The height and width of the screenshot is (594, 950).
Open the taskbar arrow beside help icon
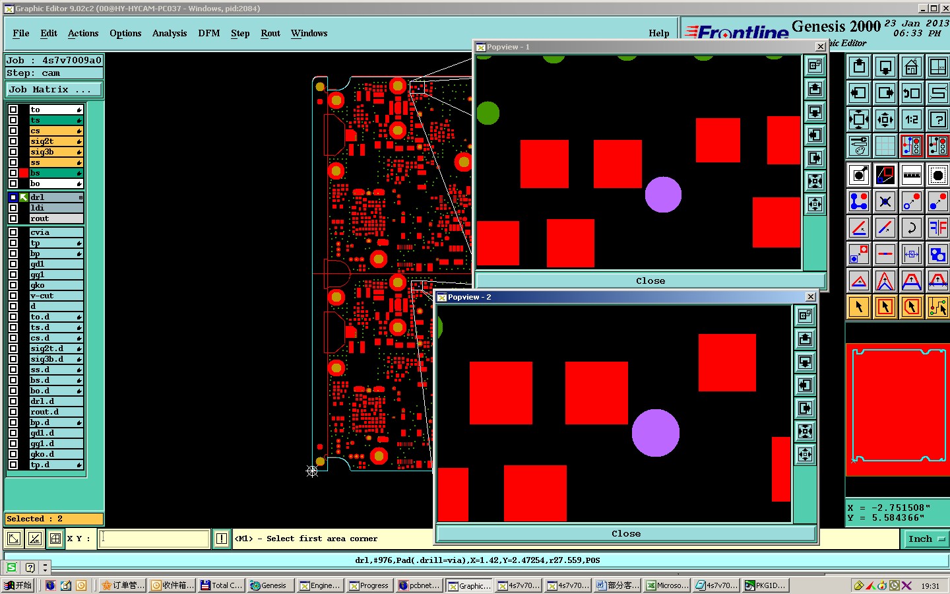(x=45, y=567)
